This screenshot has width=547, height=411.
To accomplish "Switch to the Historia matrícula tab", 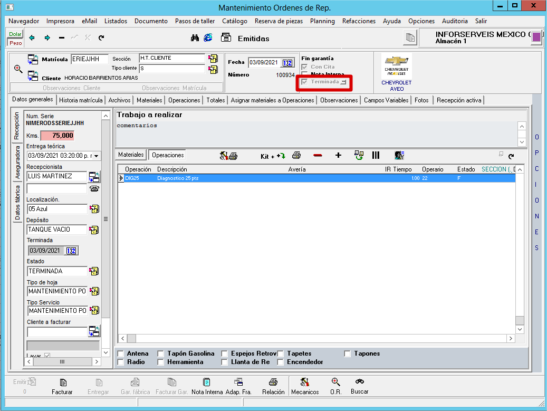I will click(81, 100).
